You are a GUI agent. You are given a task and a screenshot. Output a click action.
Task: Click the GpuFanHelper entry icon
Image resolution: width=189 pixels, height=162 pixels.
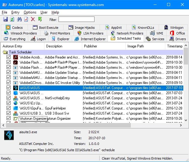tap(16, 108)
